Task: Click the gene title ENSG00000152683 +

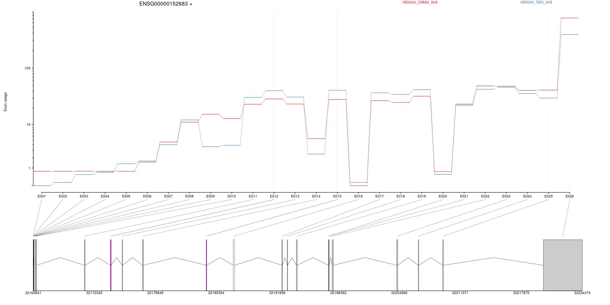Action: 166,4
